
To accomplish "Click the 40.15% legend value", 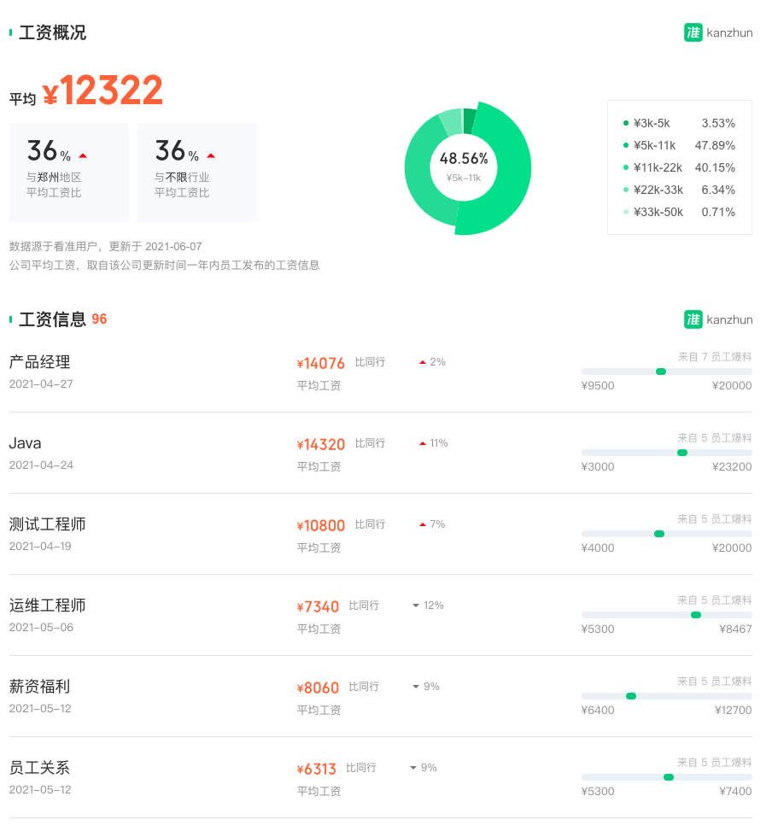I will (x=715, y=167).
